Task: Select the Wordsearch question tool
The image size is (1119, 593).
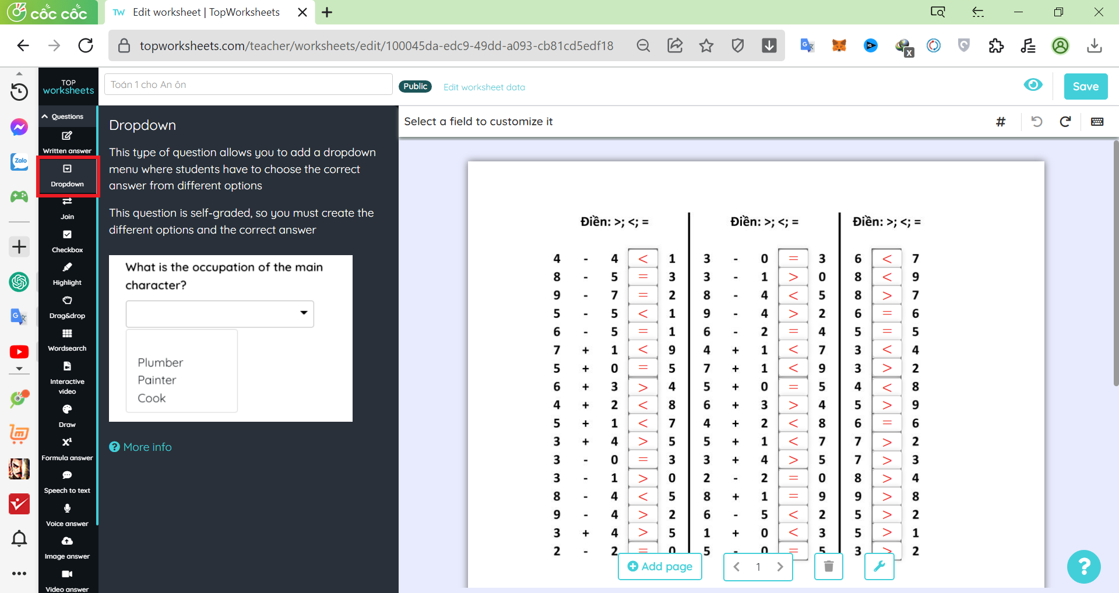Action: click(x=67, y=340)
